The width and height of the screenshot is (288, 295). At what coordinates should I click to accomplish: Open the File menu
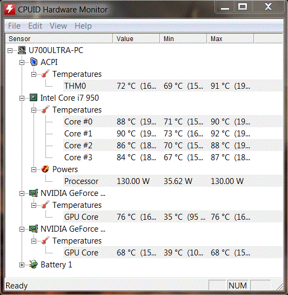point(14,26)
